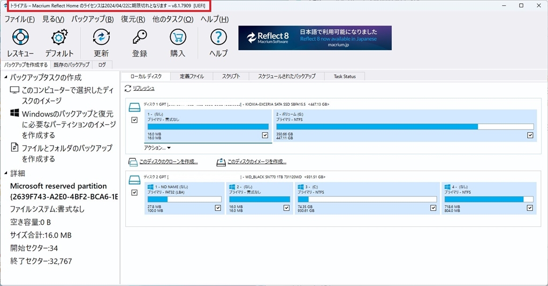The height and width of the screenshot is (286, 548).
Task: Click the リフレッシュ link
Action: click(143, 89)
